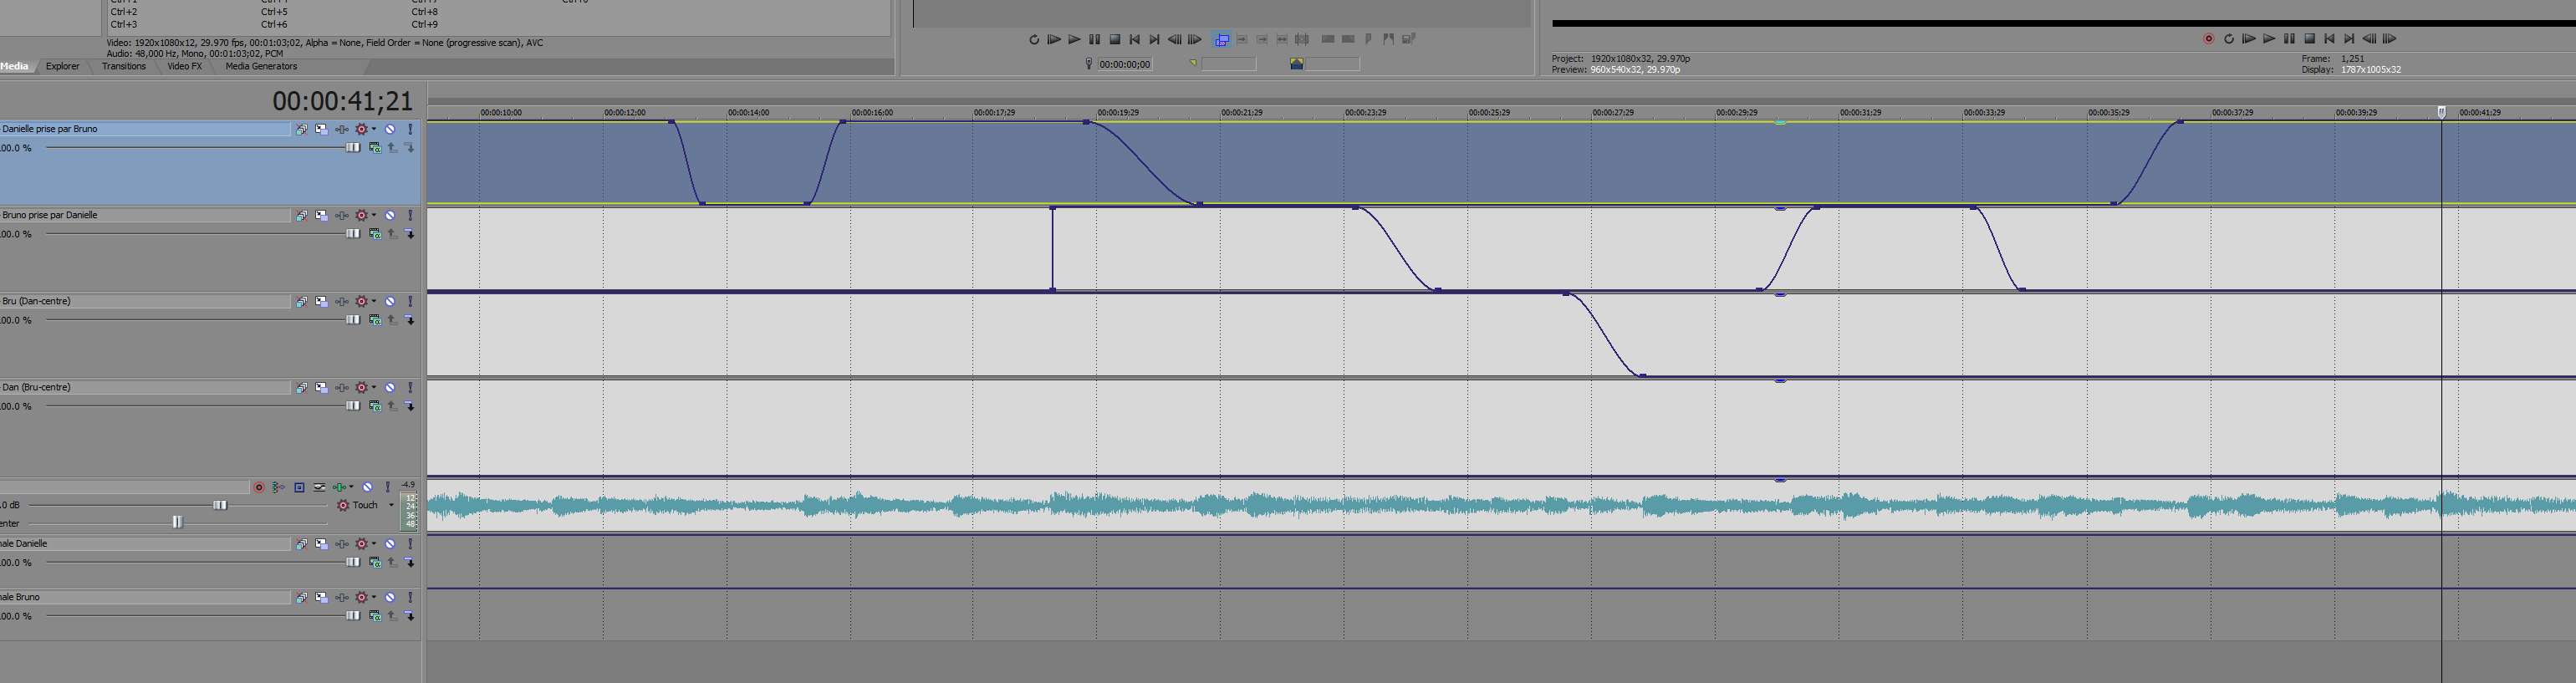Screen dimensions: 2576x683
Task: Solo the Danielle prise par Bruno track
Action: (410, 129)
